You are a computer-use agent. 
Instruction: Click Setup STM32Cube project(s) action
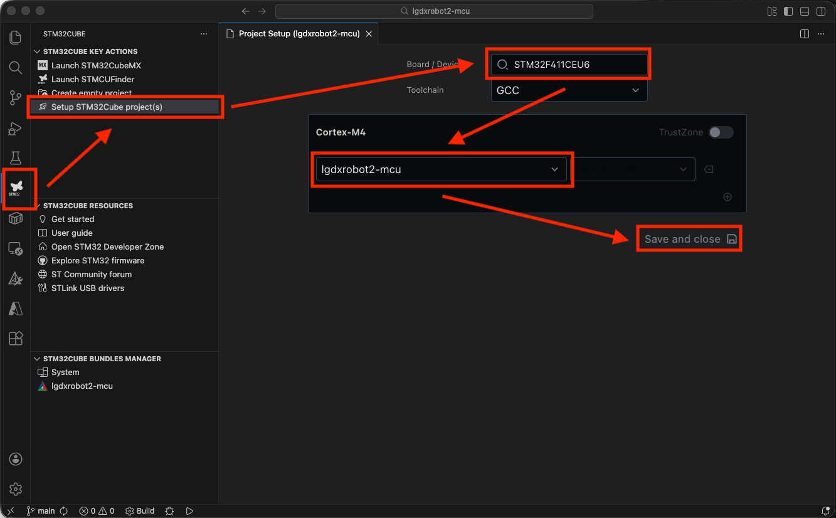pyautogui.click(x=107, y=107)
